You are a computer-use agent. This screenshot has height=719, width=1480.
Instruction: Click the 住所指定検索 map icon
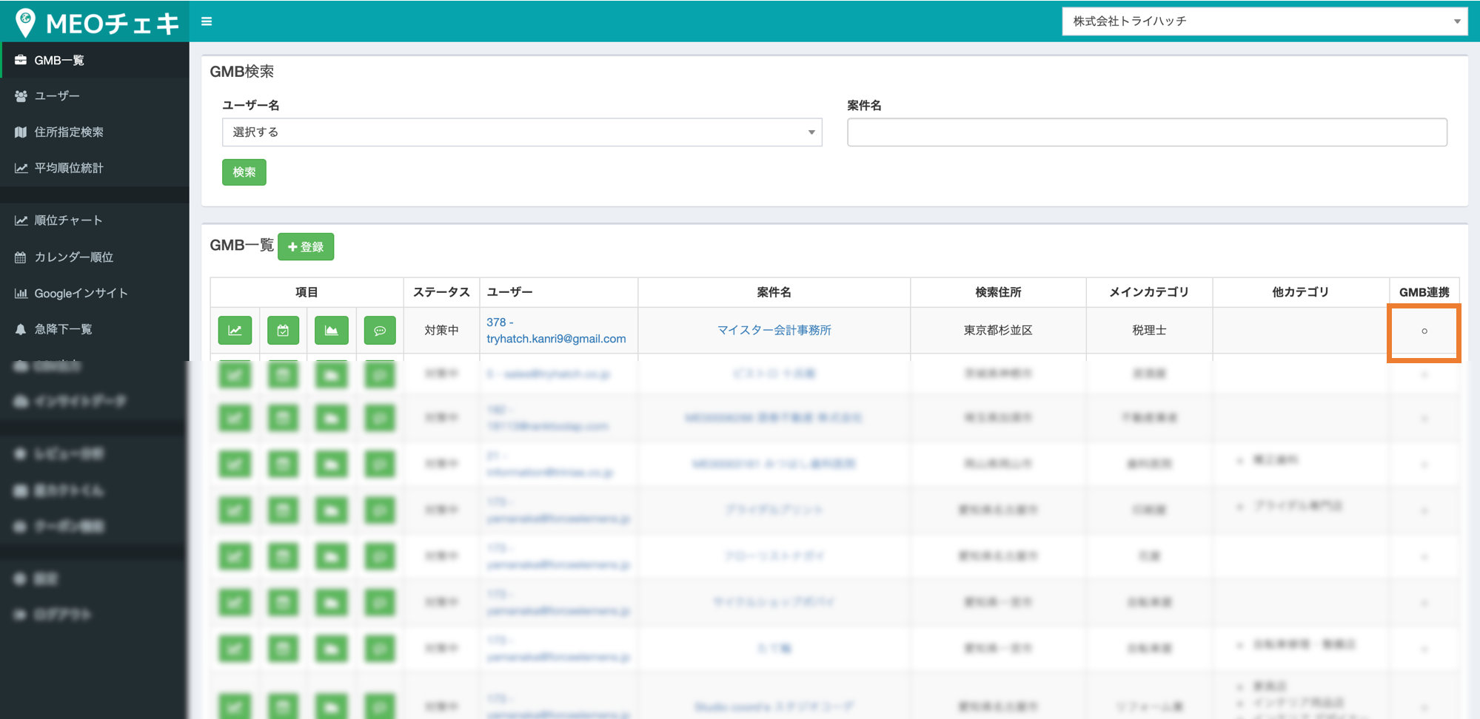click(21, 132)
